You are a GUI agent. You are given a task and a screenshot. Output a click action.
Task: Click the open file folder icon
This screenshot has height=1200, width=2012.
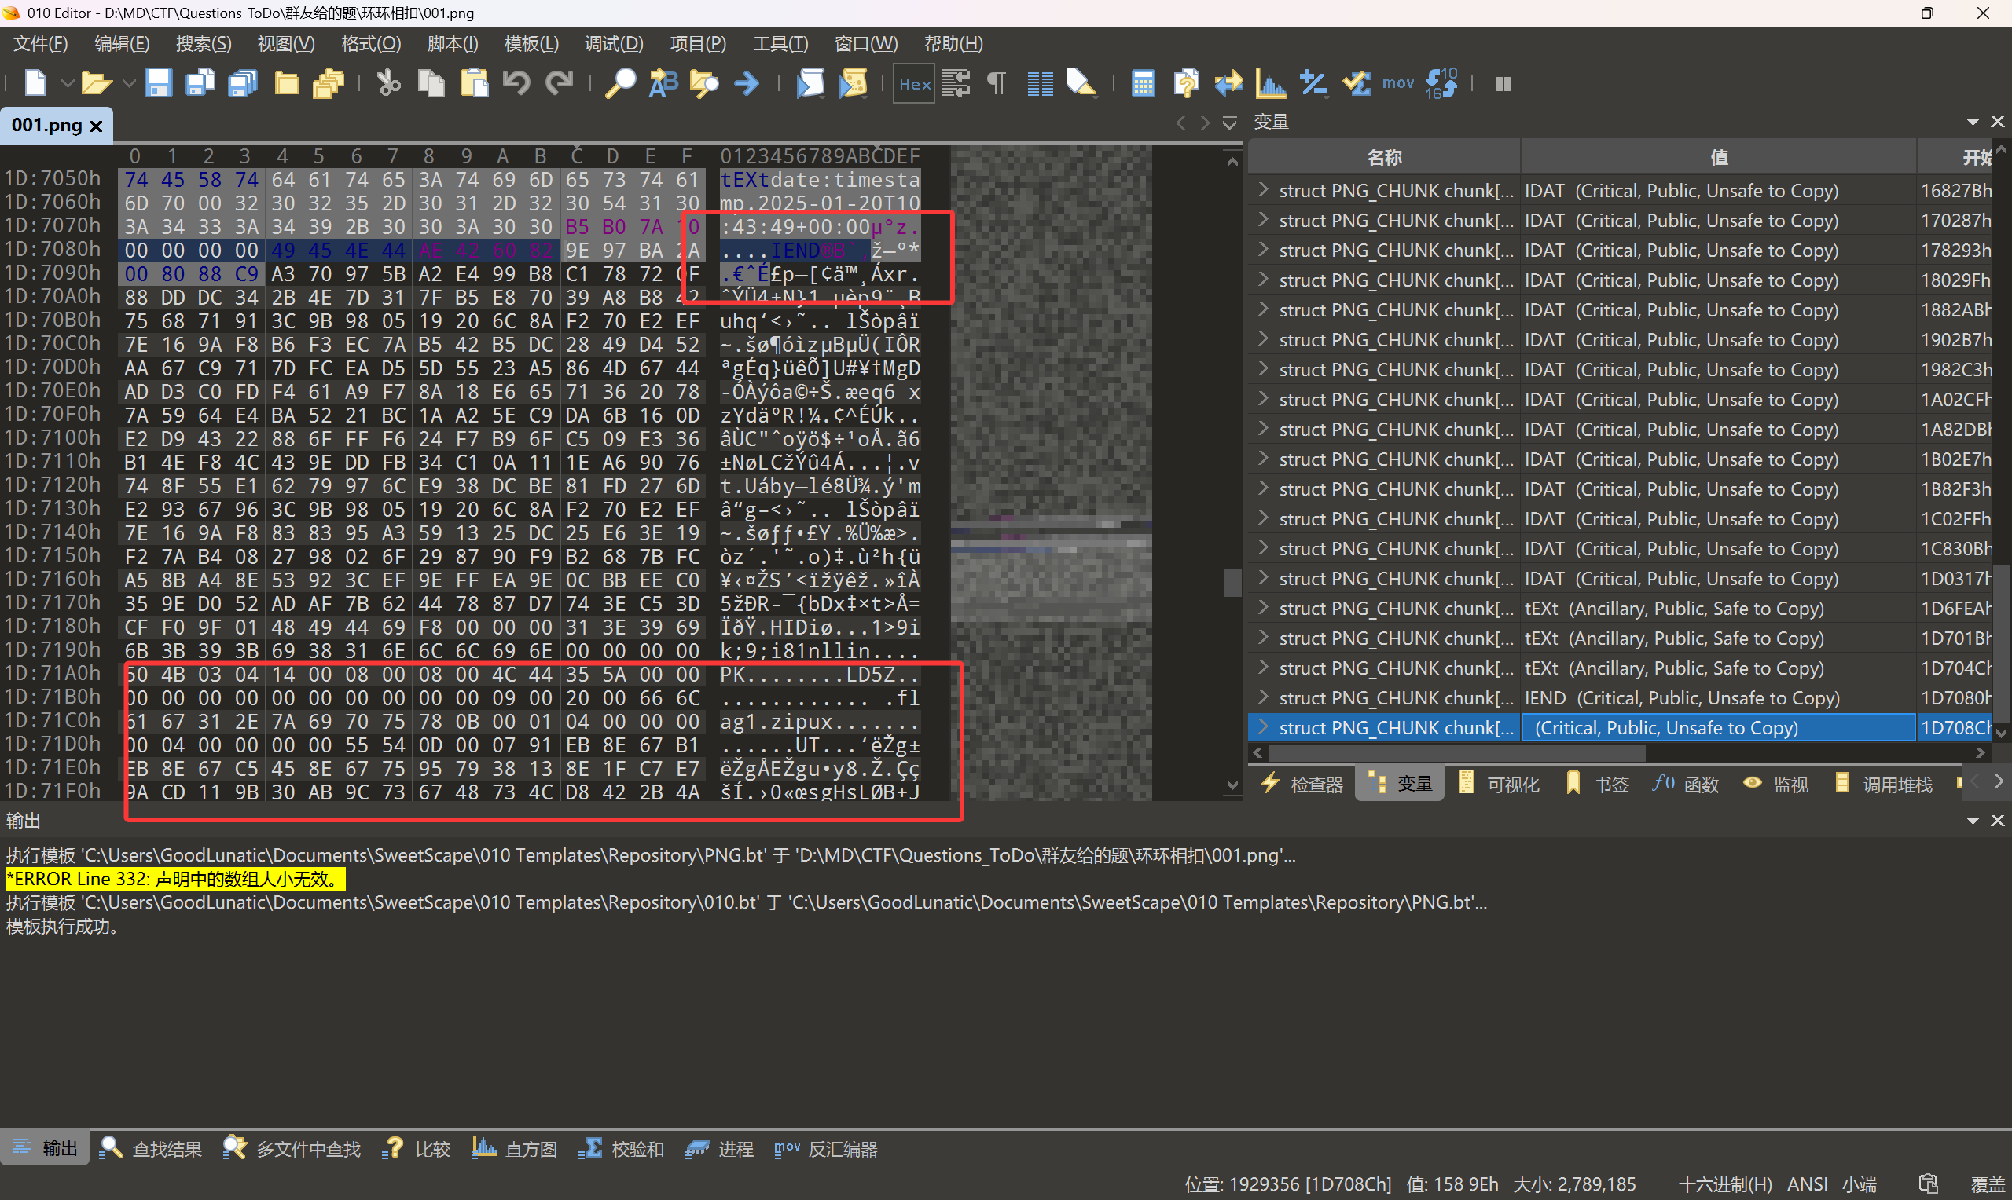click(x=95, y=82)
